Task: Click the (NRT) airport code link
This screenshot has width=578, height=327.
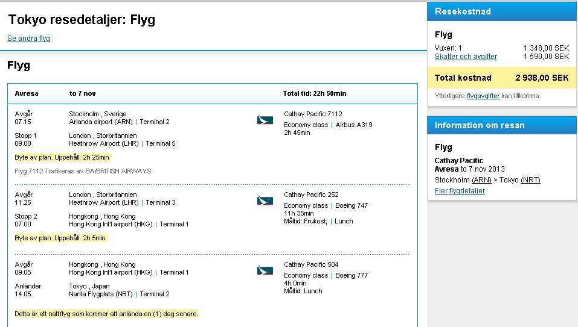Action: pos(530,180)
